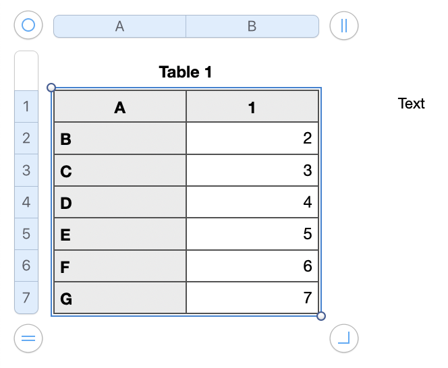
Task: Click the table's top-left selection dot
Action: [51, 88]
